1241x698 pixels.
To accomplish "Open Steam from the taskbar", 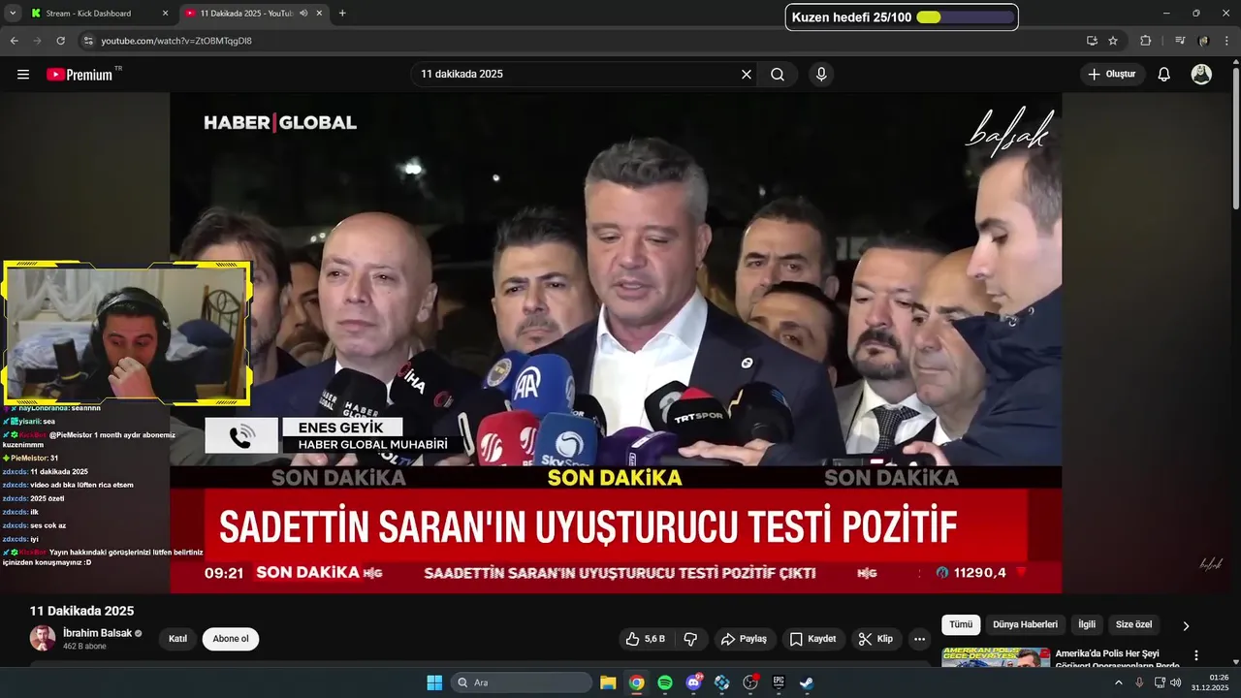I will pyautogui.click(x=807, y=682).
